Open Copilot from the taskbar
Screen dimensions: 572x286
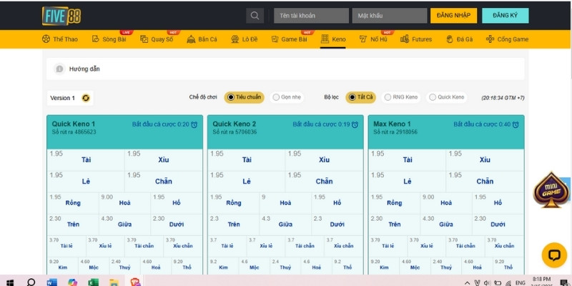coord(73,282)
